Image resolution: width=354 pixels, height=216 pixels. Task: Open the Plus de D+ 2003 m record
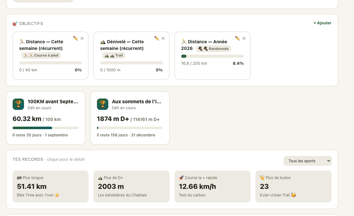[131, 186]
